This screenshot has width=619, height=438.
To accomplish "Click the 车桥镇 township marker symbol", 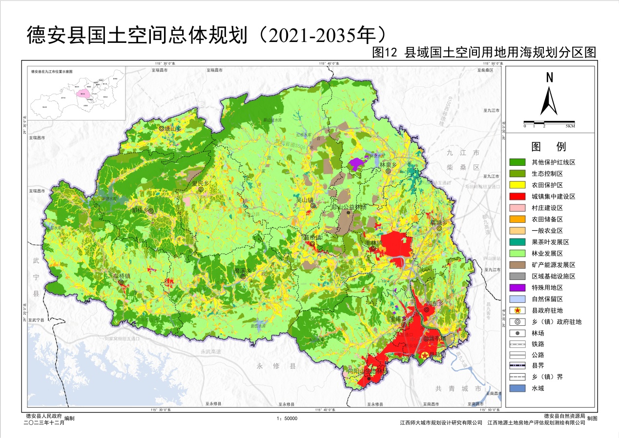I will point(121,281).
